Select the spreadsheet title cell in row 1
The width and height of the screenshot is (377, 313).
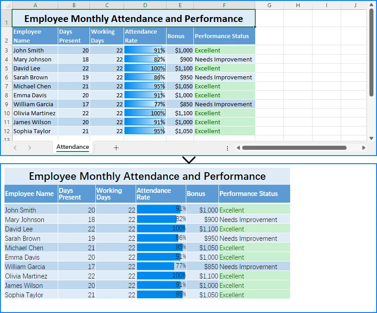click(133, 19)
